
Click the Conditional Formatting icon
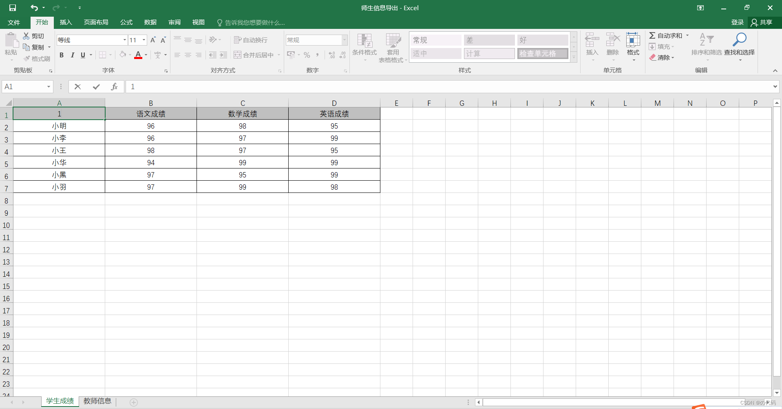click(x=364, y=41)
